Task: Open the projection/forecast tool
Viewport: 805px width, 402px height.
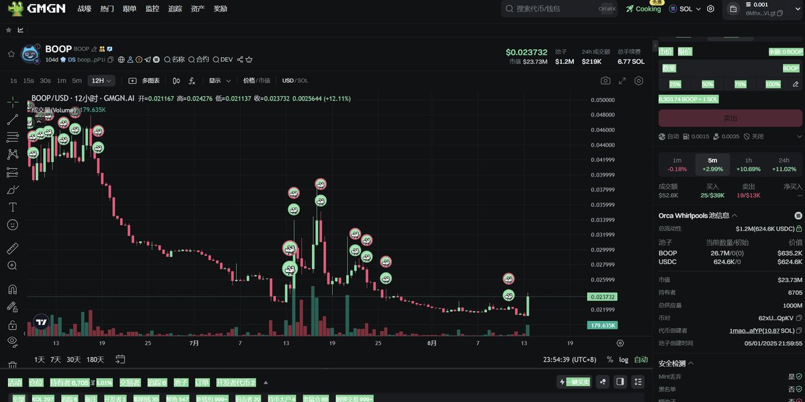Action: (x=12, y=172)
